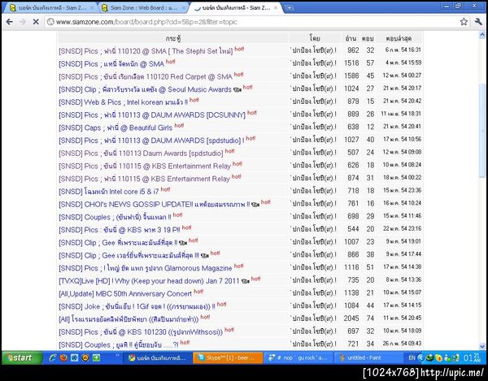The width and height of the screenshot is (488, 381).
Task: Open the '@ KBS 101230' Withsosi topic
Action: [141, 332]
